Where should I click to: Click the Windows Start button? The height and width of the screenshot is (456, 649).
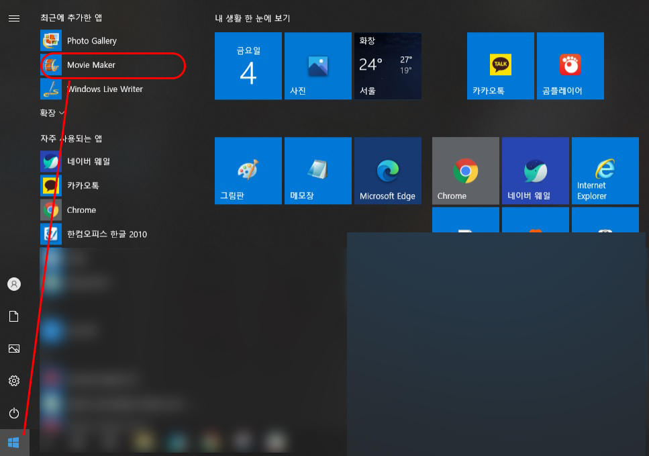pos(14,443)
